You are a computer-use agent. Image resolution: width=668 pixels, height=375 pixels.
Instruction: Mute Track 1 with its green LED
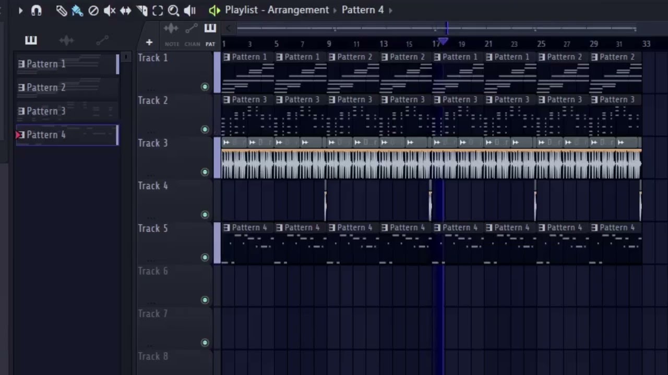[205, 87]
